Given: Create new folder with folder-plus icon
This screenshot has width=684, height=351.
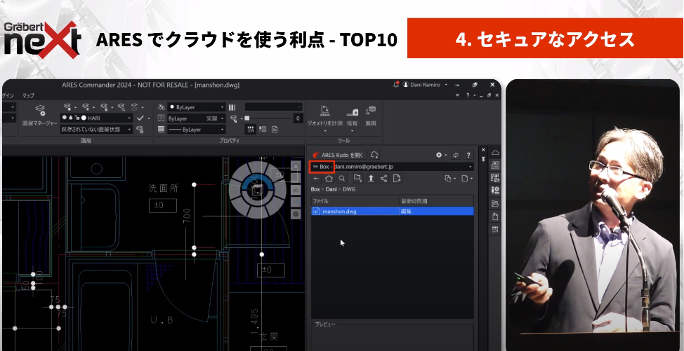Looking at the screenshot, I should pos(357,179).
